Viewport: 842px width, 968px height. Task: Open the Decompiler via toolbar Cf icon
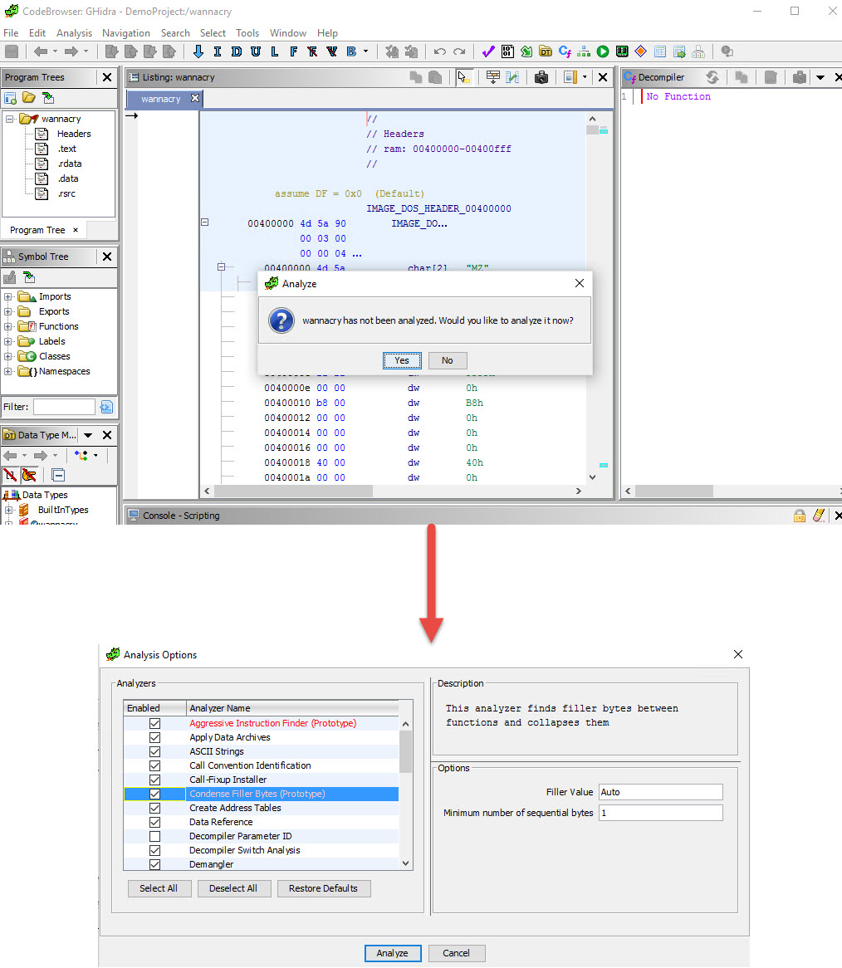[565, 51]
